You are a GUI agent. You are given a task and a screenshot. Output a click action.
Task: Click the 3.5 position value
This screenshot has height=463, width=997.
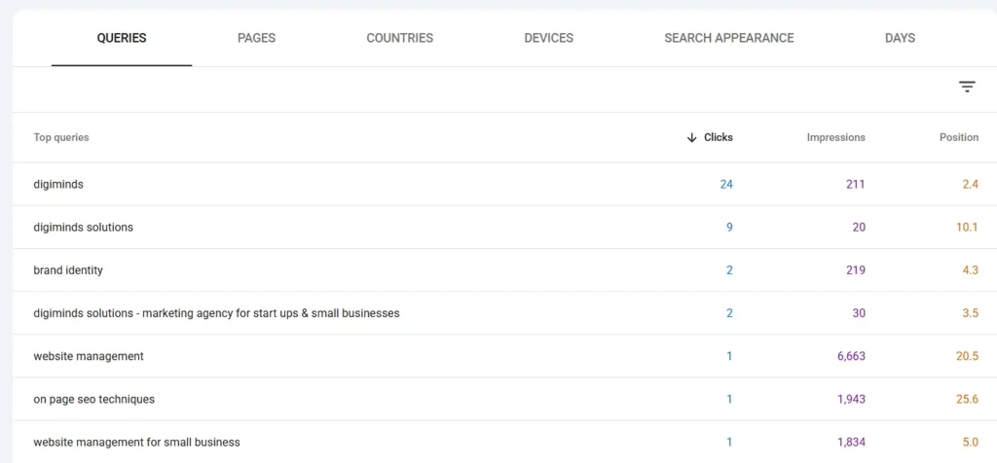(971, 313)
